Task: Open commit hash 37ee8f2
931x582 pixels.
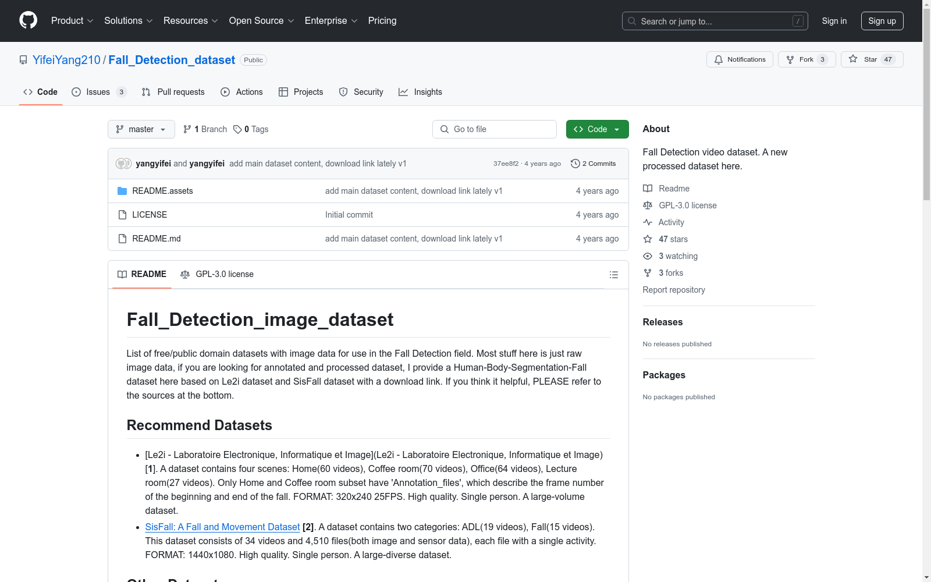Action: [x=506, y=164]
